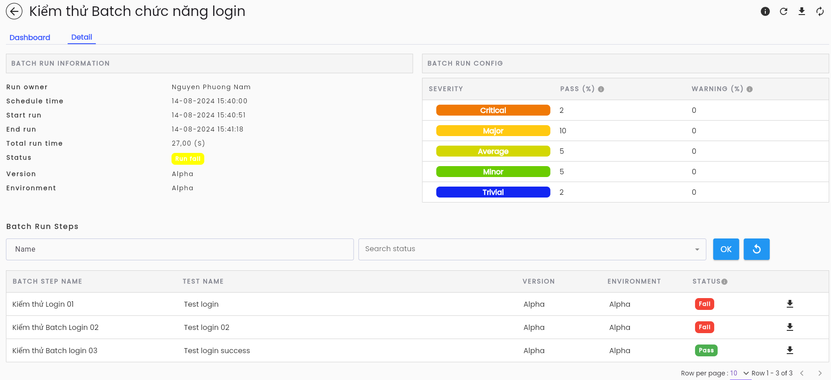Click the Average severity bar
This screenshot has width=831, height=380.
tap(493, 151)
